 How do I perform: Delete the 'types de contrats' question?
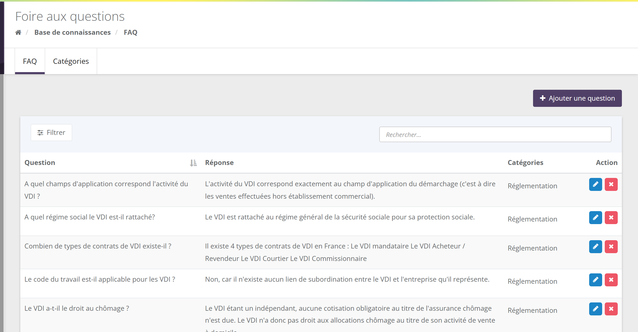[611, 247]
